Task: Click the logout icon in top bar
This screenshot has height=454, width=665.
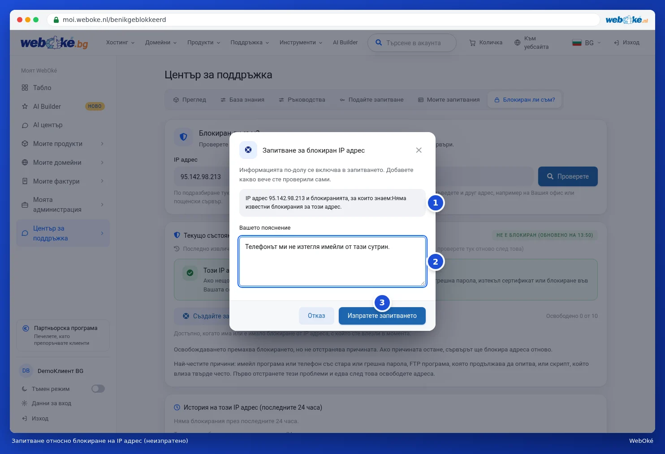Action: coord(617,43)
